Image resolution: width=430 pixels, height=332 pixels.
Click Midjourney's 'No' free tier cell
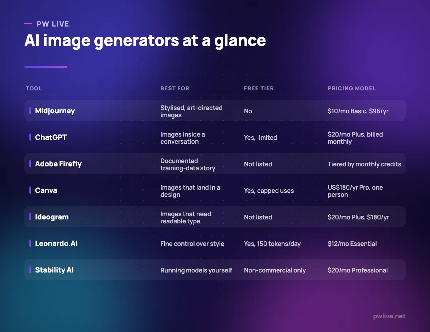point(248,111)
